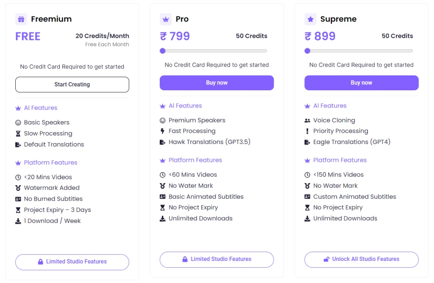The height and width of the screenshot is (283, 434).
Task: Click the Unlimited Downloads icon in Pro
Action: [162, 219]
